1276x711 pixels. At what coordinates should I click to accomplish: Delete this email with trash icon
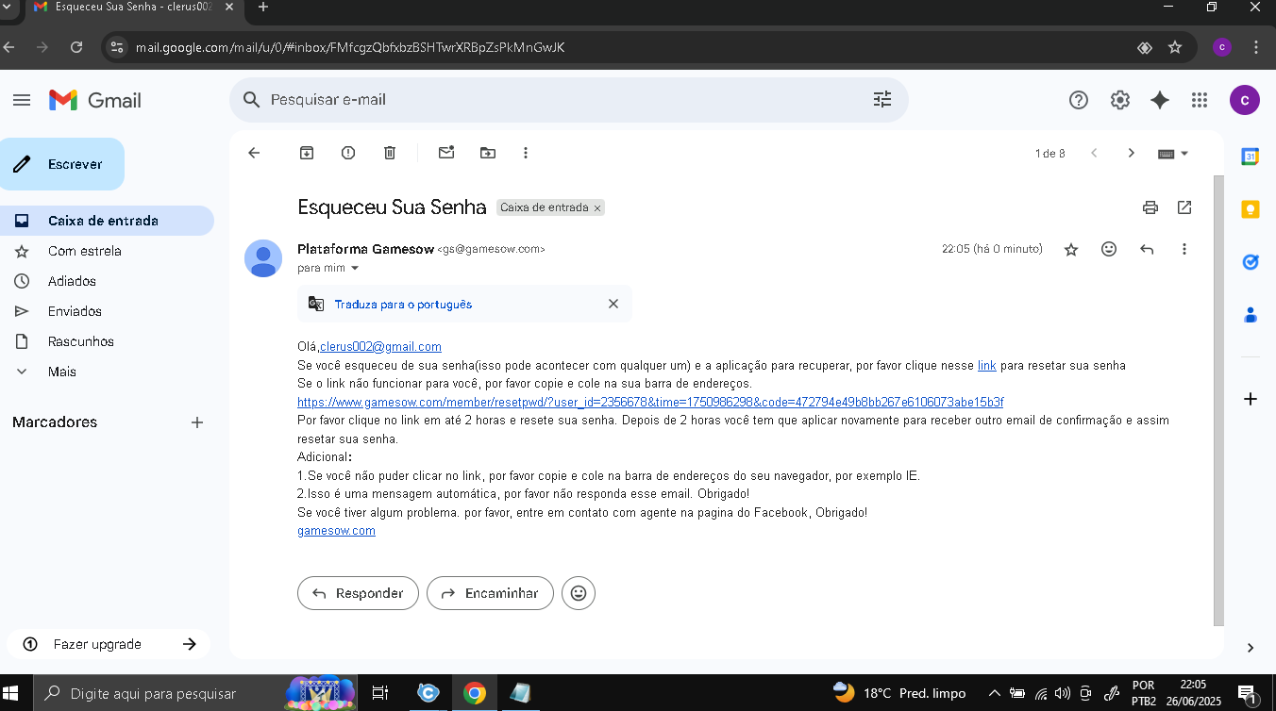coord(390,153)
